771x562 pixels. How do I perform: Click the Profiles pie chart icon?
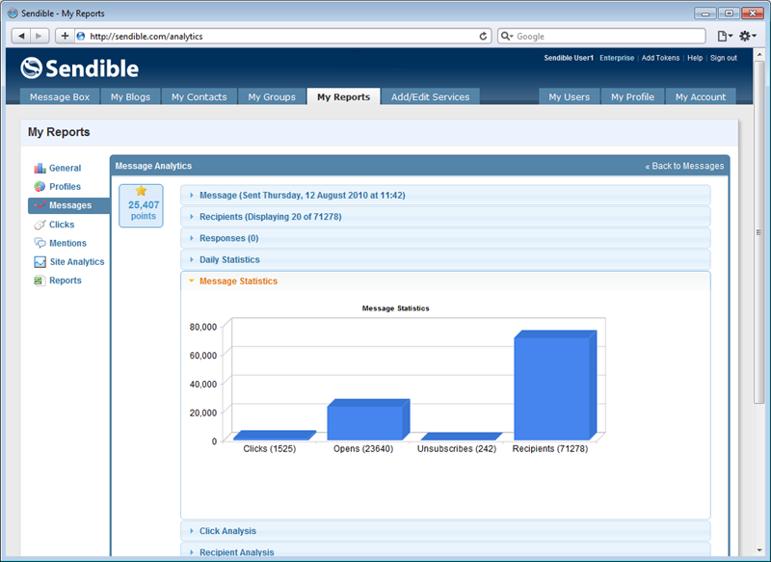(40, 187)
